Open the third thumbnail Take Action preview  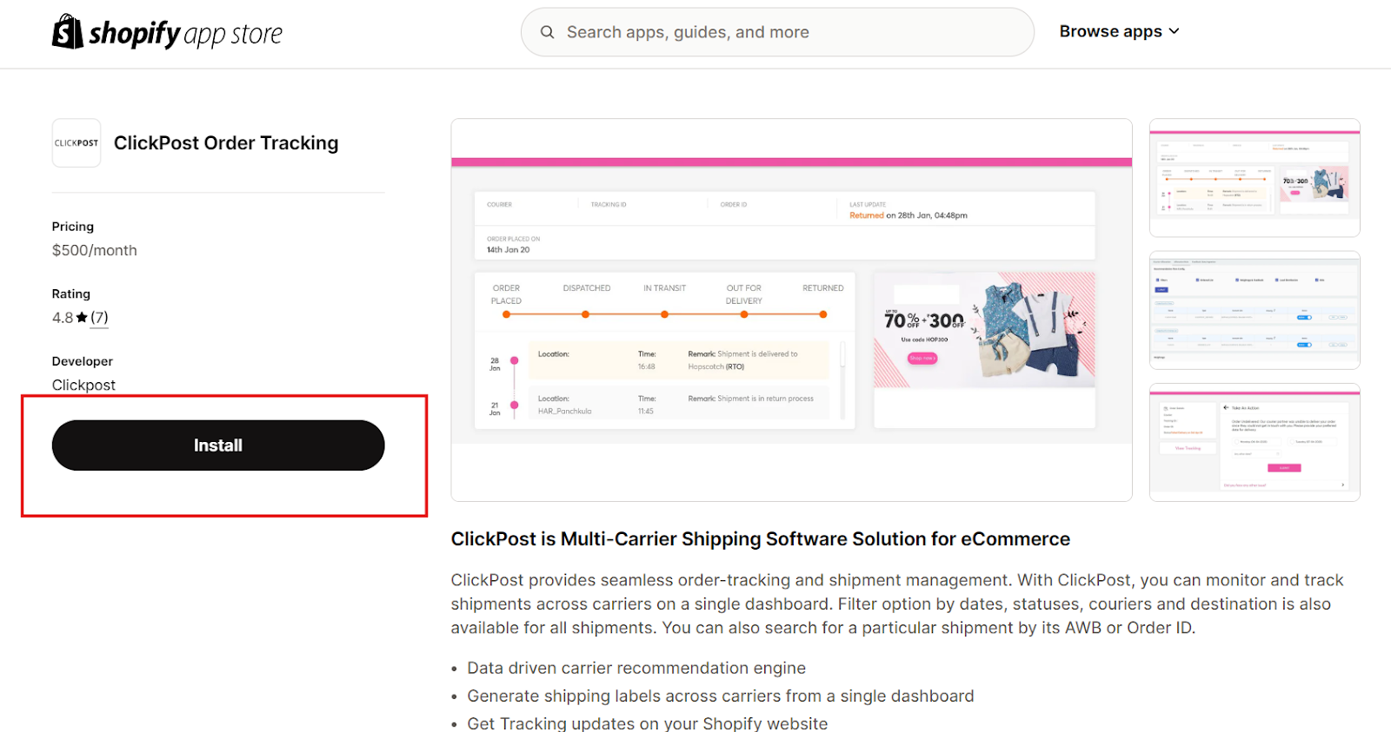(x=1255, y=442)
